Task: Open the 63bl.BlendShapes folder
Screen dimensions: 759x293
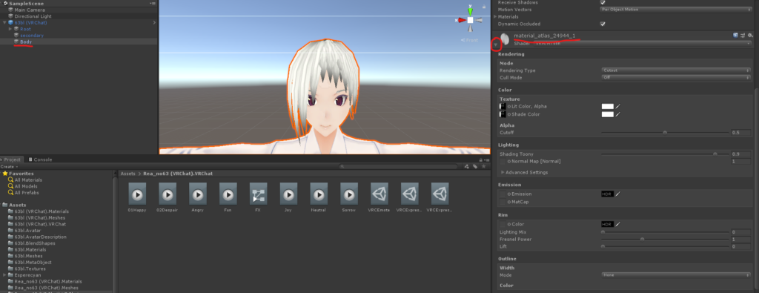Action: click(x=35, y=243)
